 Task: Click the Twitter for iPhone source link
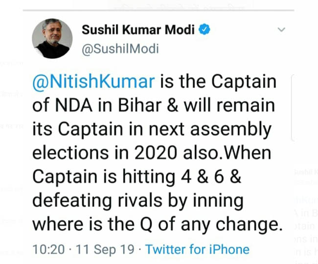click(x=197, y=249)
